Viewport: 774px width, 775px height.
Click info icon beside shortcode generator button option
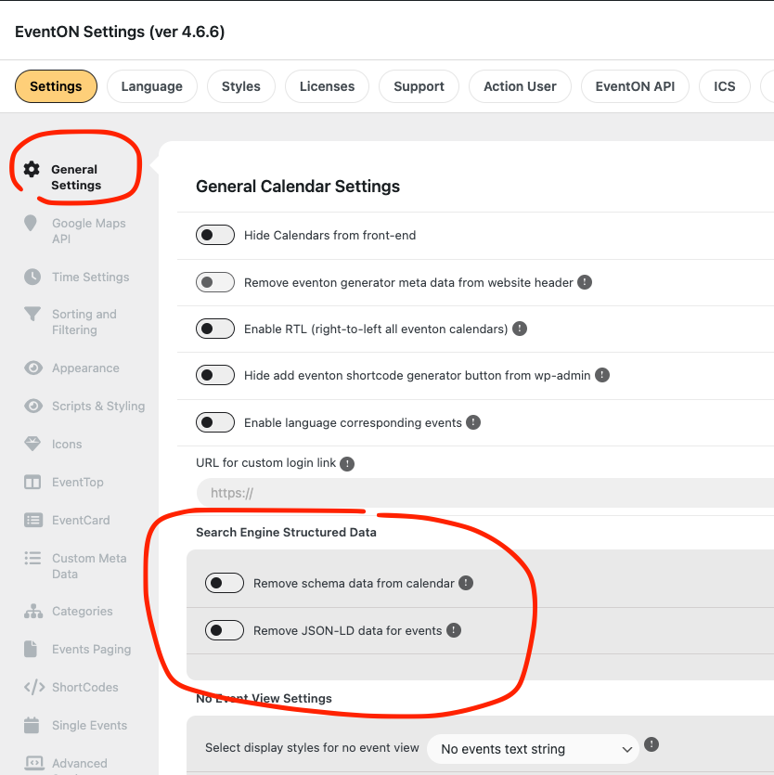pyautogui.click(x=602, y=375)
